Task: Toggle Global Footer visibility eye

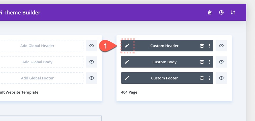Action: click(92, 78)
